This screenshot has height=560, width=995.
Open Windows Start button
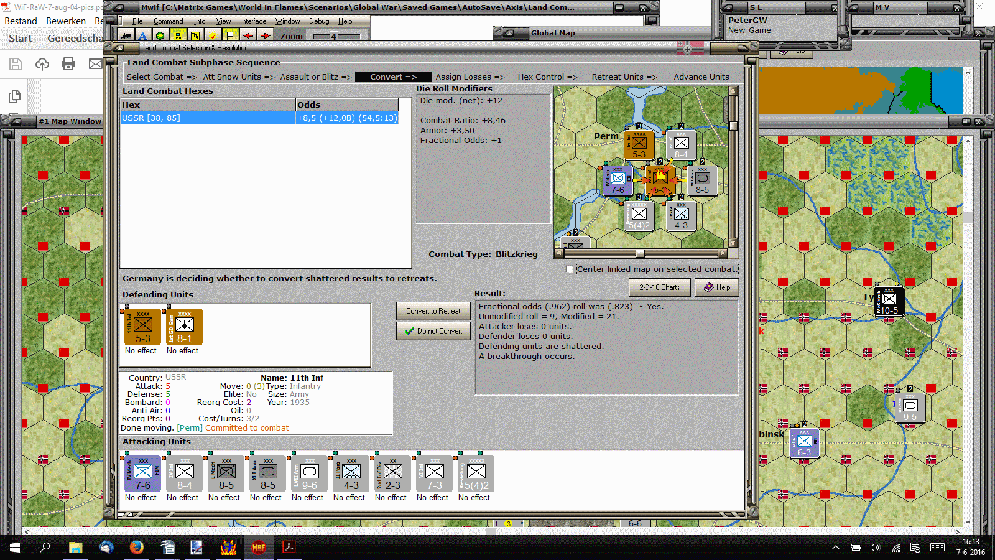point(15,548)
